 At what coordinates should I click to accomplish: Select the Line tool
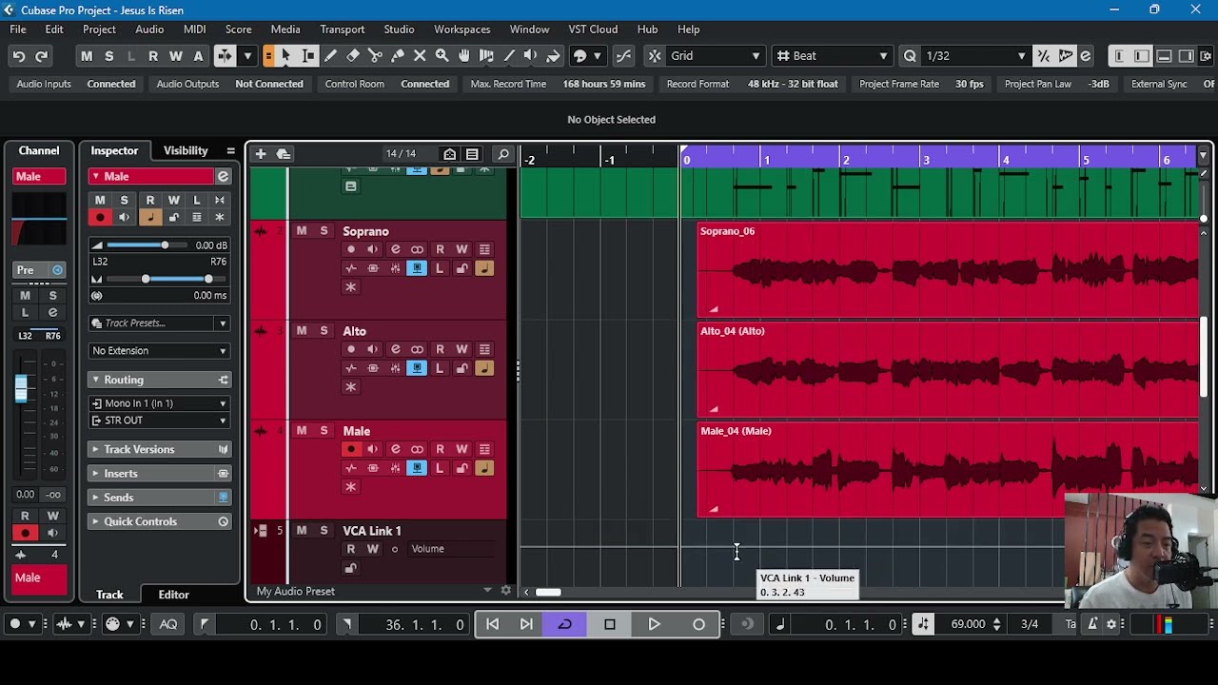509,56
